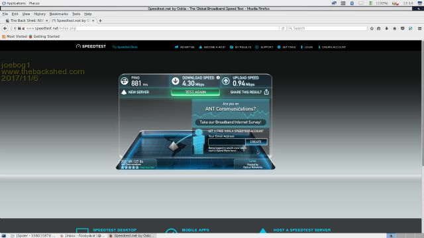Open the Bookmarks menu
This screenshot has height=238, width=424.
tap(59, 14)
